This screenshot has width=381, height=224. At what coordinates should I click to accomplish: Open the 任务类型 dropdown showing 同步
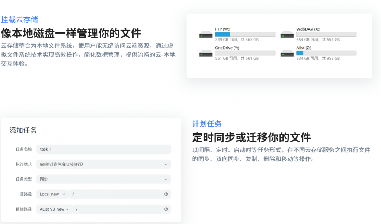point(103,179)
